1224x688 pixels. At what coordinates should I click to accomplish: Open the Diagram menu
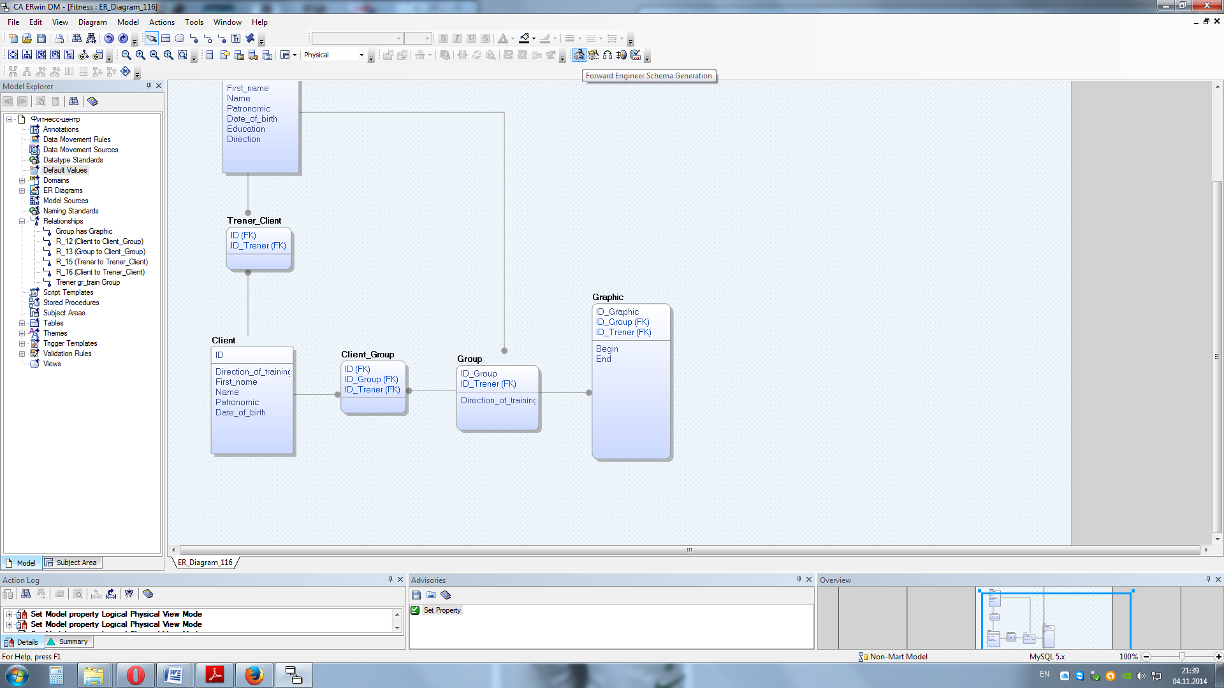(92, 22)
